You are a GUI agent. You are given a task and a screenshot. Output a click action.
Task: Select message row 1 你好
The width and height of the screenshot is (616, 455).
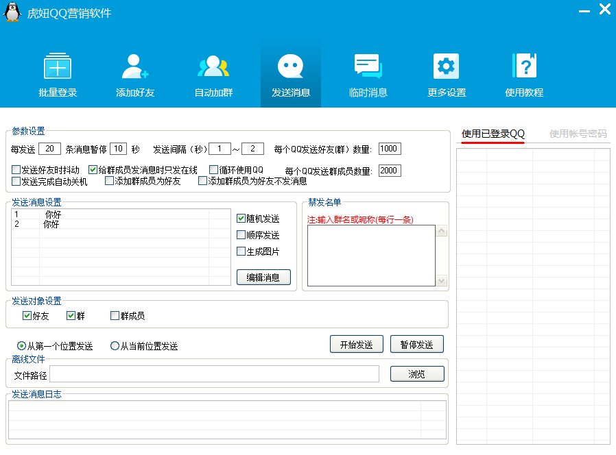(121, 214)
